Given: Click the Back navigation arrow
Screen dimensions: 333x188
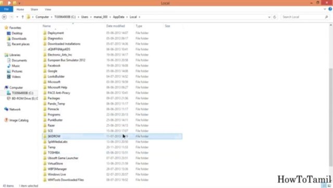Looking at the screenshot, I should click(x=4, y=17).
